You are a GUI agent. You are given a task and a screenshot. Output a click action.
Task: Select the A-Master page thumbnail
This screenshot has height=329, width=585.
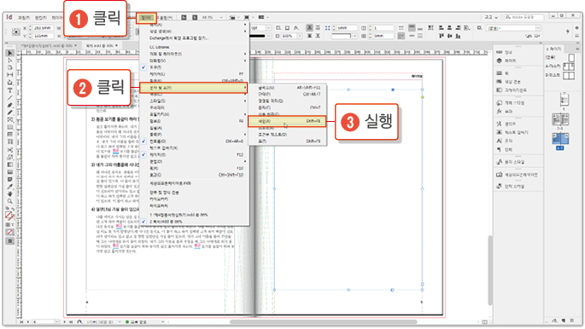tap(569, 66)
